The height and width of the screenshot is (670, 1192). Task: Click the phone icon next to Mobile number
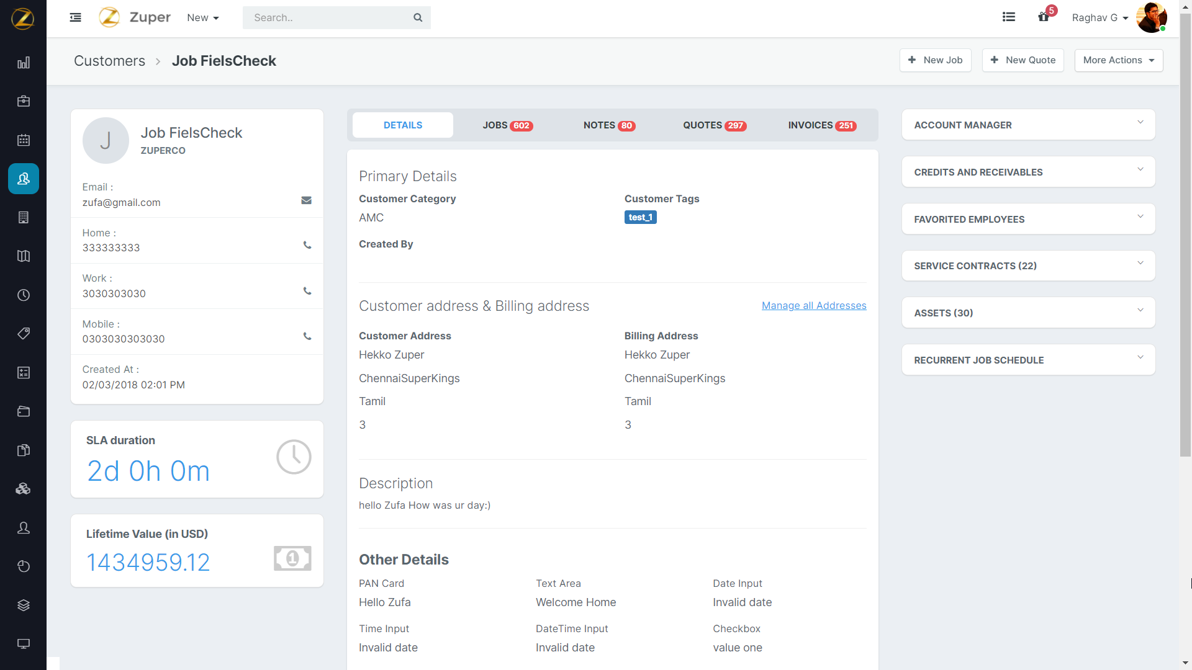coord(307,336)
